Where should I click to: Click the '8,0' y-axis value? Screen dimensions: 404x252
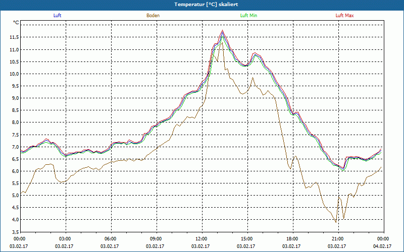pos(15,122)
